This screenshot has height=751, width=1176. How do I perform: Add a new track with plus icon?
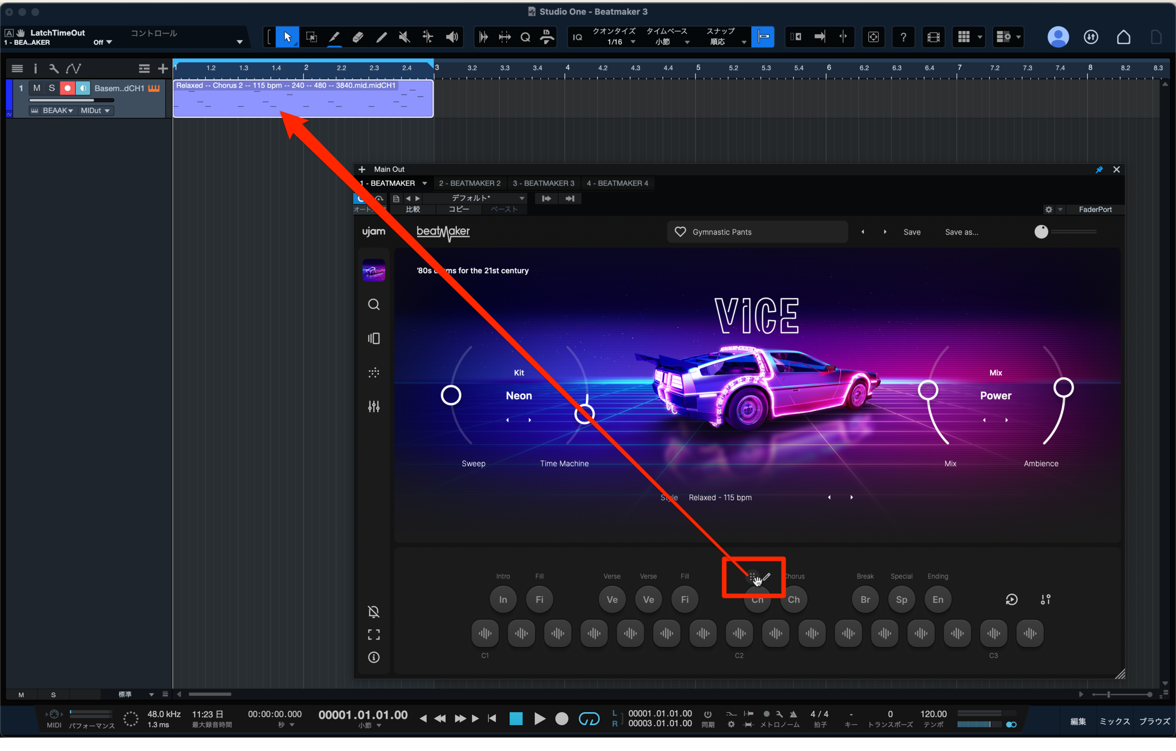point(163,69)
